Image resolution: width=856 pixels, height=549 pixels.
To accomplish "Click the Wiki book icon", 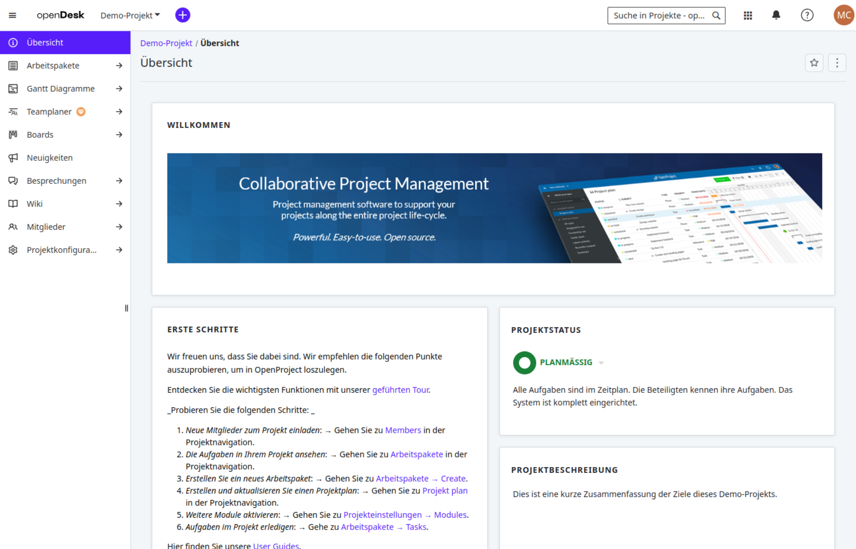I will coord(13,204).
